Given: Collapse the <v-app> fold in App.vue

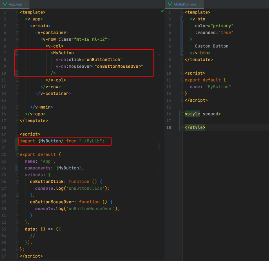Looking at the screenshot, I should [18, 19].
